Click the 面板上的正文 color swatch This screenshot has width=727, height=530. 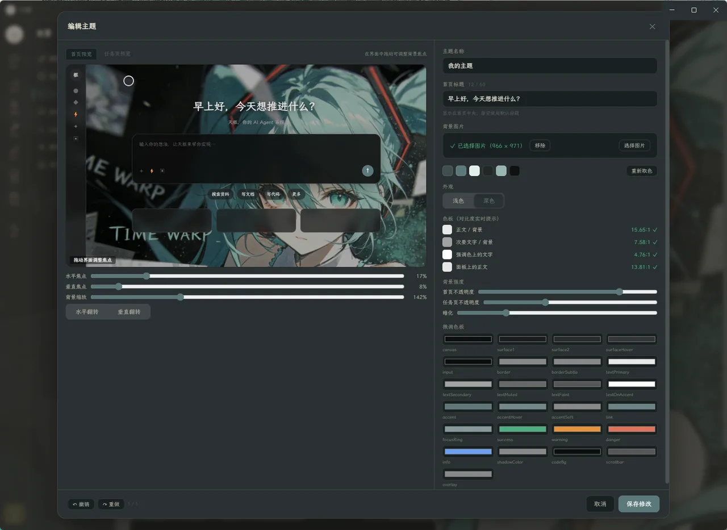tap(448, 267)
